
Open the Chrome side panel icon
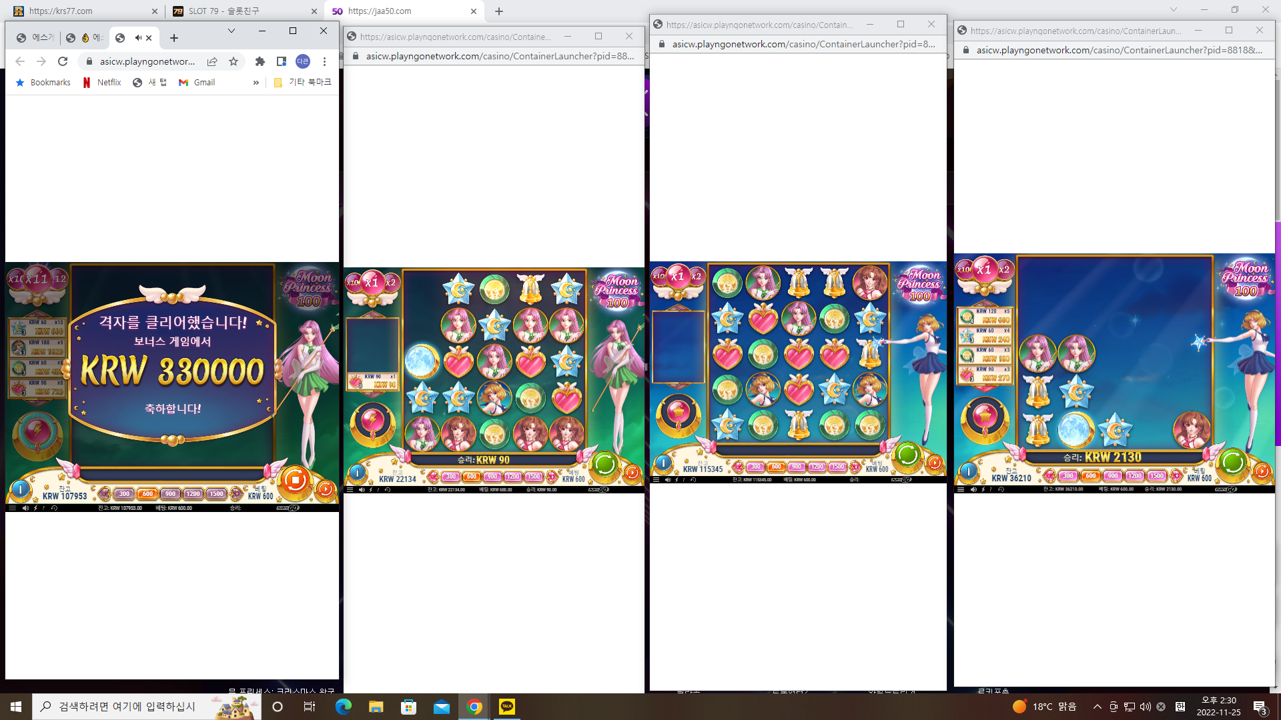click(x=282, y=61)
